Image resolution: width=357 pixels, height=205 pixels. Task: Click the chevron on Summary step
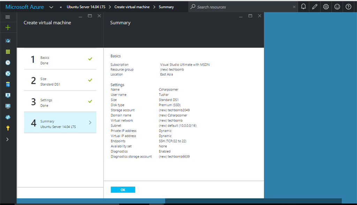90,123
